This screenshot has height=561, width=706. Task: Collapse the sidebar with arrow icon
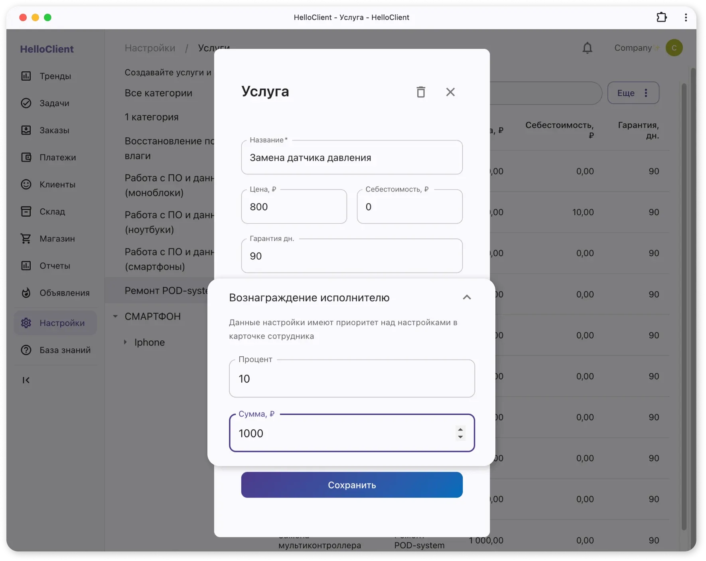tap(26, 380)
